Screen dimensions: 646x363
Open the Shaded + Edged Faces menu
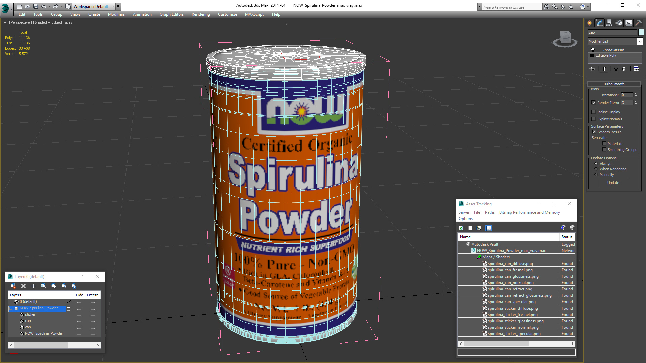point(54,22)
